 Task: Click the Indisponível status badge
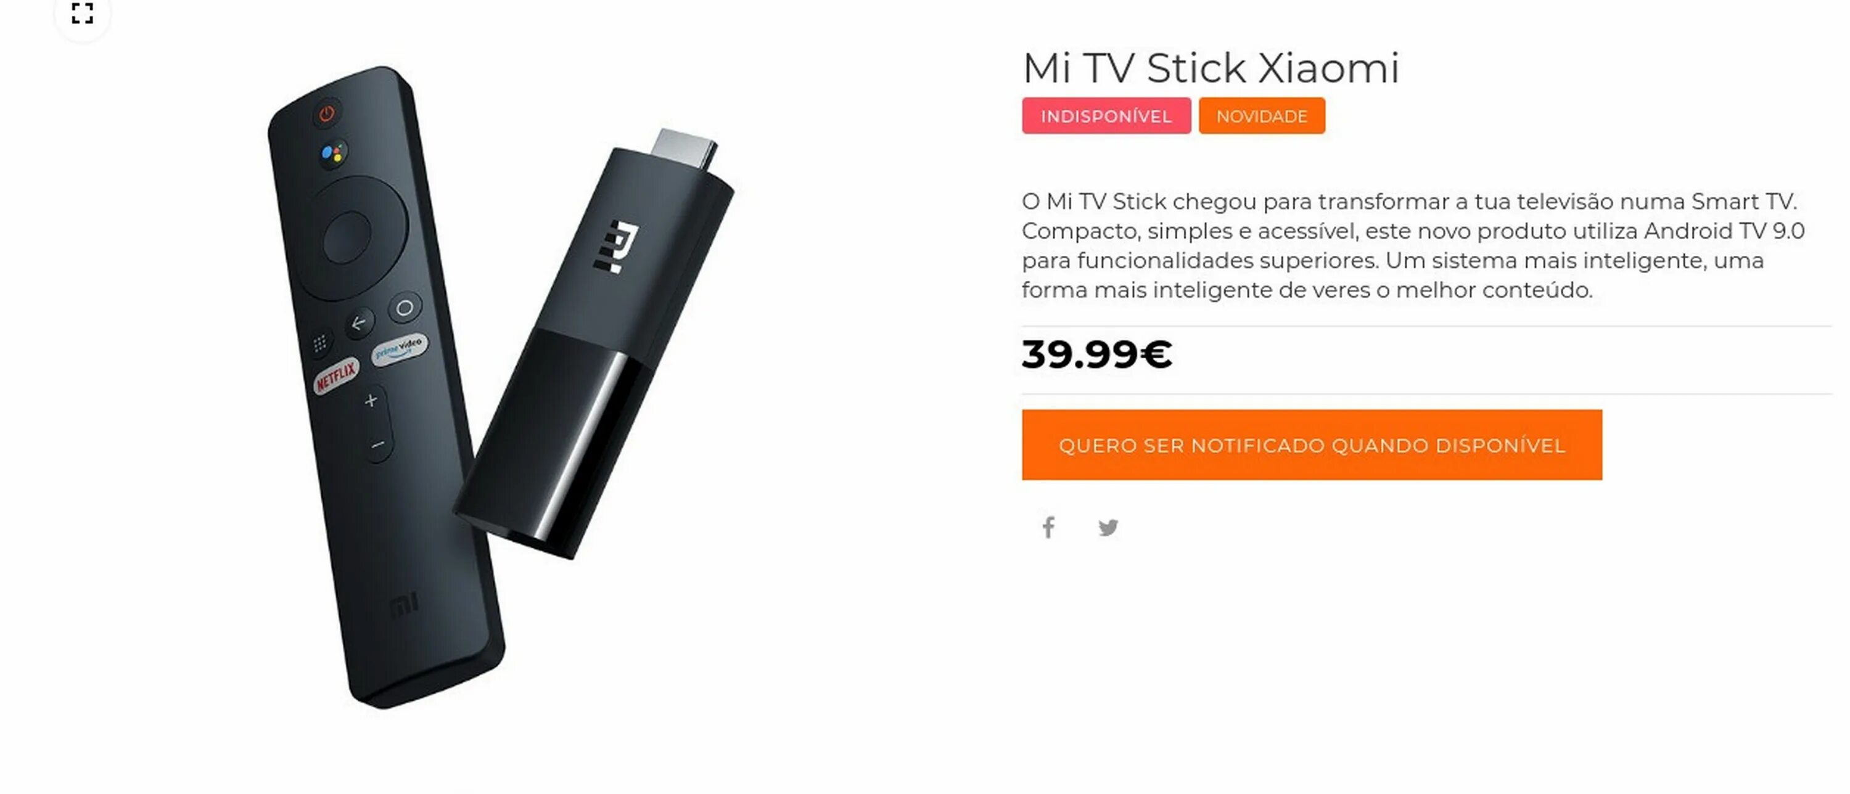click(x=1106, y=115)
